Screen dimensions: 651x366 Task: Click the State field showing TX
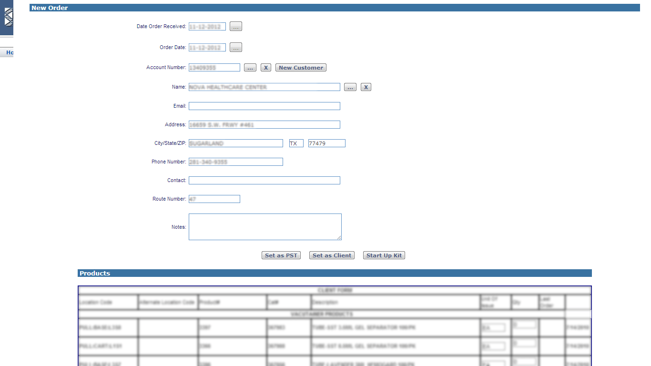coord(296,143)
